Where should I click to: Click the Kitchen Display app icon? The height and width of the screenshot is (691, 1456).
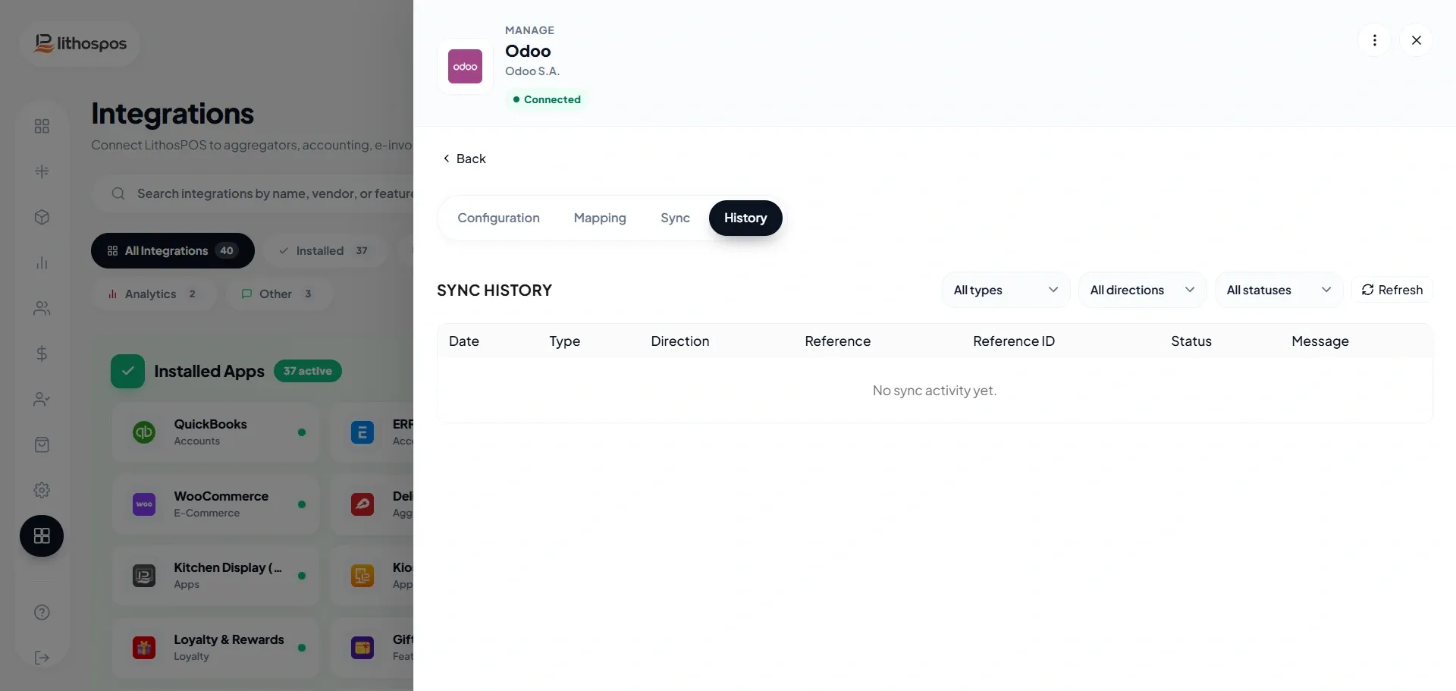(144, 576)
